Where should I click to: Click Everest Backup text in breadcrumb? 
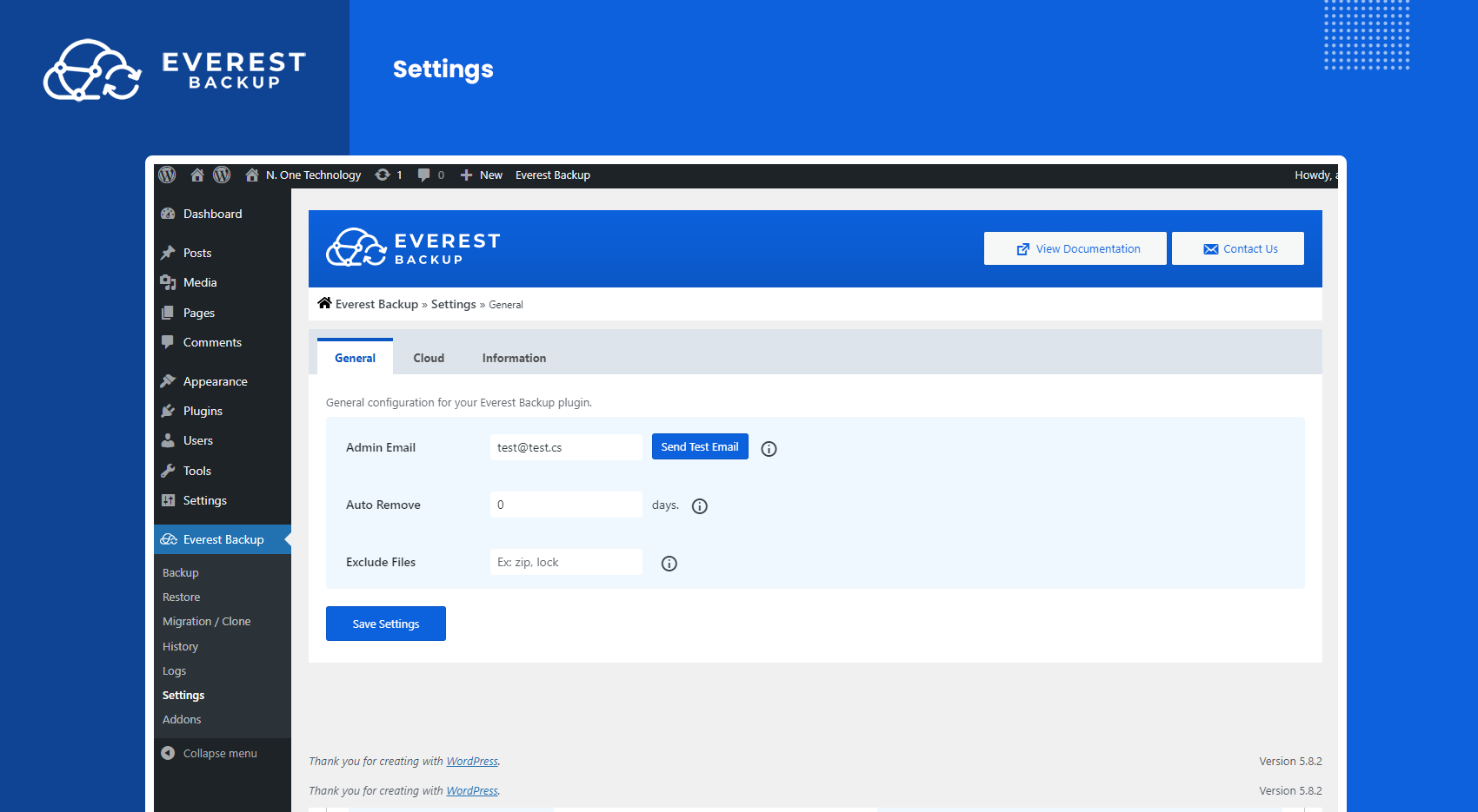(376, 304)
